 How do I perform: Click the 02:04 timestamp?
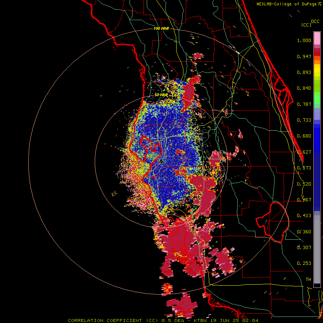tap(250, 320)
